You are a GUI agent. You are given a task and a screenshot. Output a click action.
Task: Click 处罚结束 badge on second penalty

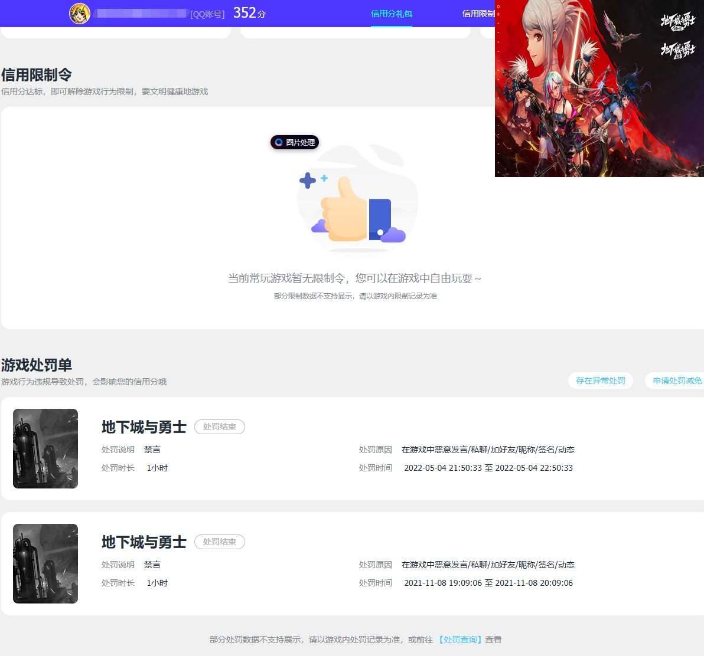220,542
